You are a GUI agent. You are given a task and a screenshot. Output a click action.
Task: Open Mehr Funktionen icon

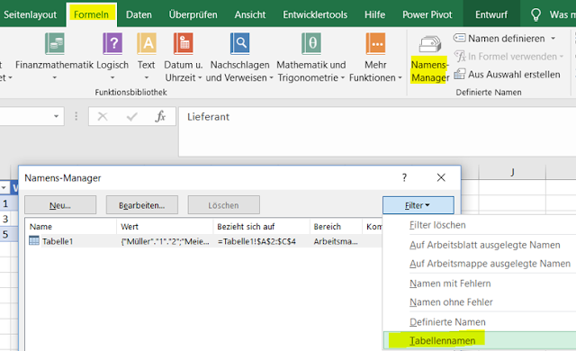click(x=375, y=44)
